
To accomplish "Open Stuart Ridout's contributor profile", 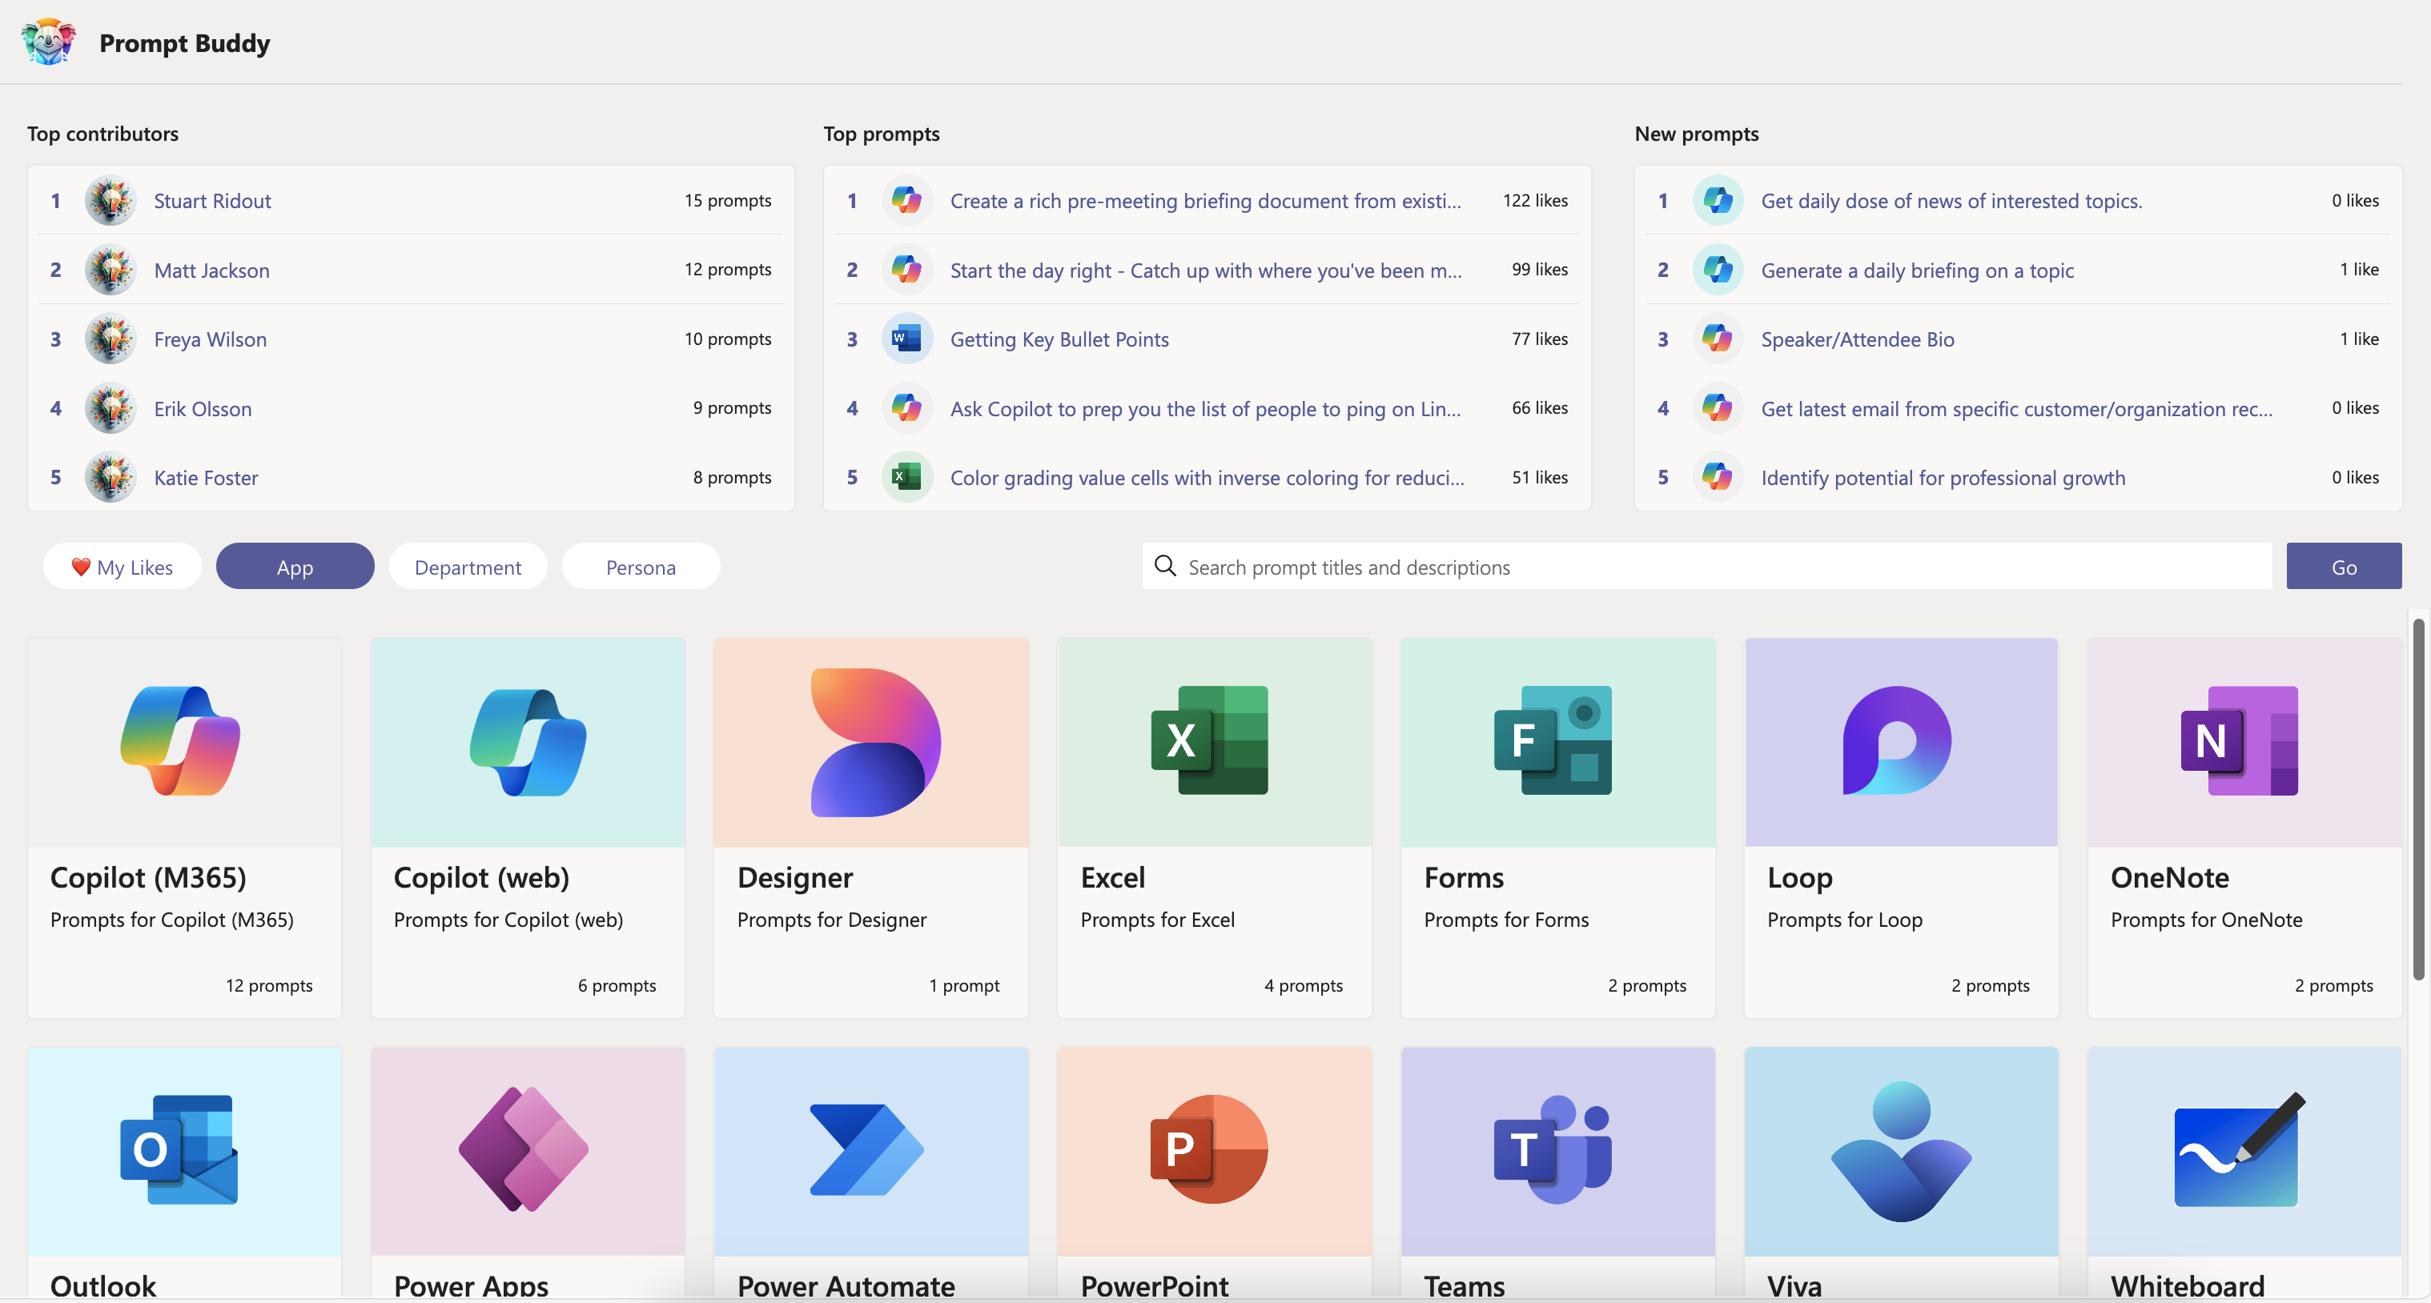I will pos(212,200).
